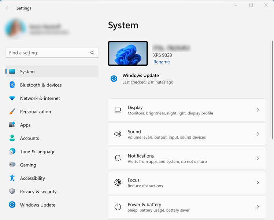The image size is (274, 220).
Task: Open Sound settings using its chevron
Action: point(258,134)
